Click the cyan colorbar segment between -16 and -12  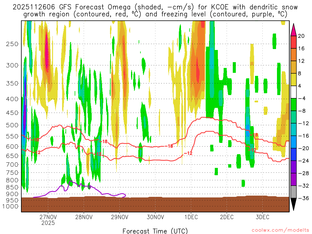pyautogui.click(x=293, y=129)
